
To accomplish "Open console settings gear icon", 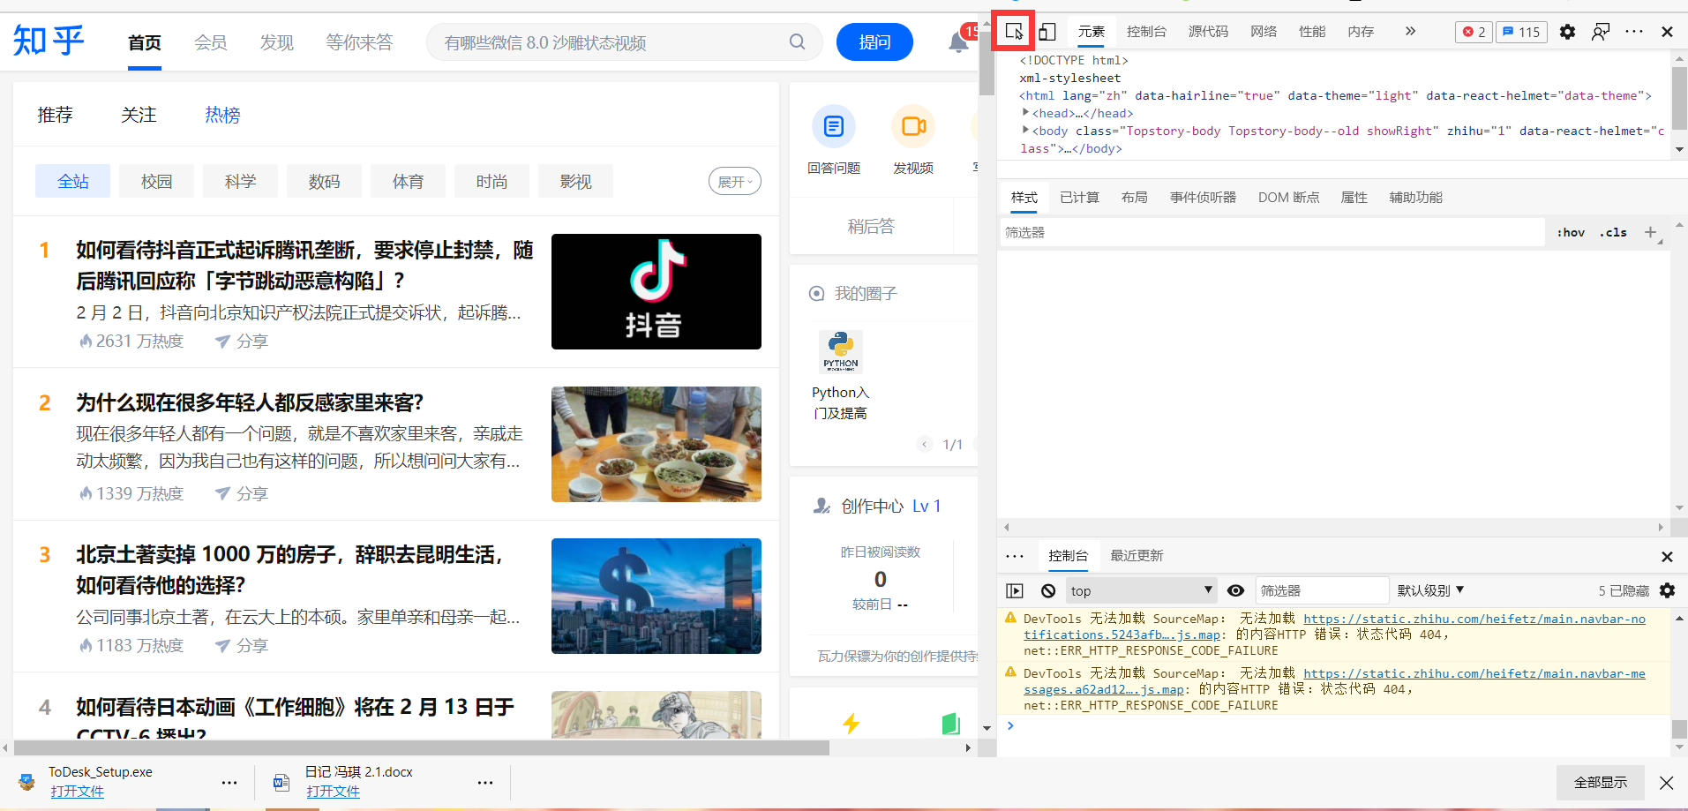I will point(1667,590).
